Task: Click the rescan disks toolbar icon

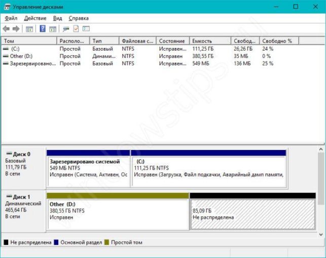Action: [66, 29]
